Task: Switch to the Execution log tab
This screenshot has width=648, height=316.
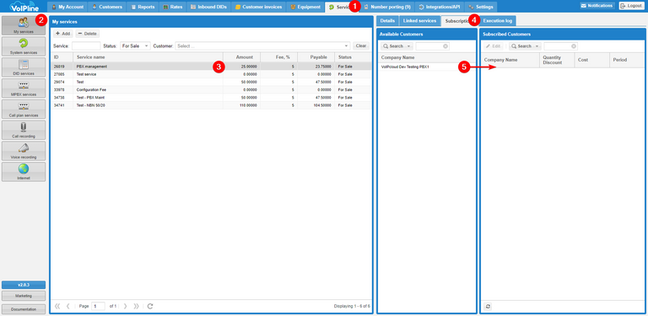Action: pos(498,20)
